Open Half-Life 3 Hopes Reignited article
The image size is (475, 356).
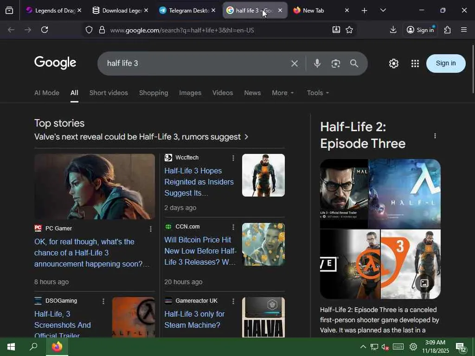200,182
